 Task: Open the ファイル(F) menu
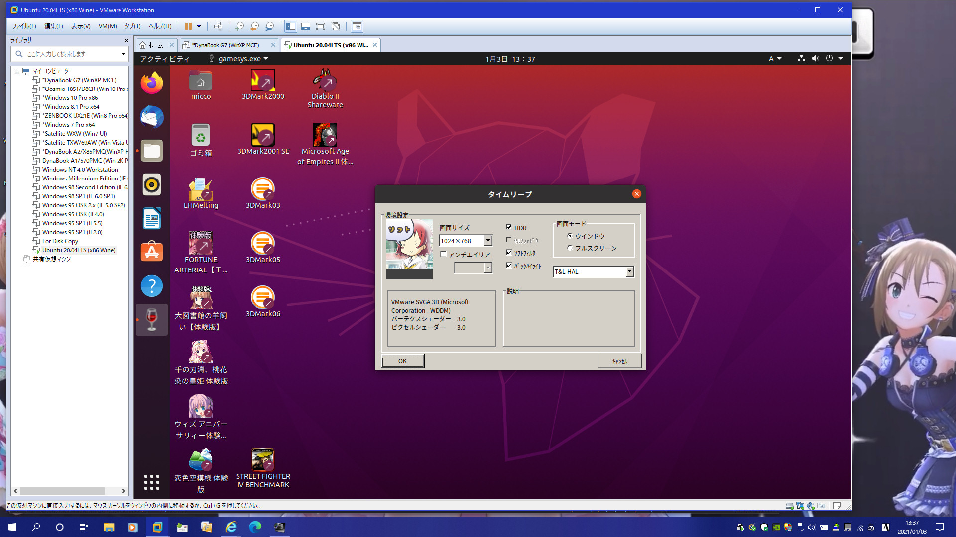(24, 26)
